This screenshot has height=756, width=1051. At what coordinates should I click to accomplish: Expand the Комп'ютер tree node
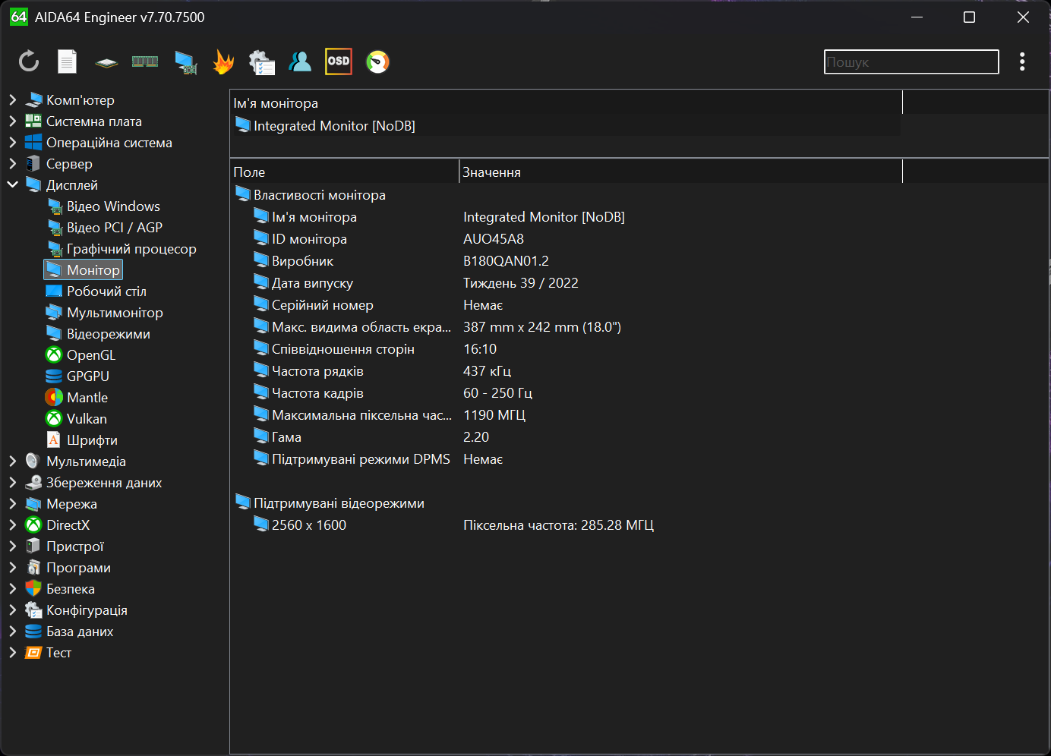(x=13, y=99)
